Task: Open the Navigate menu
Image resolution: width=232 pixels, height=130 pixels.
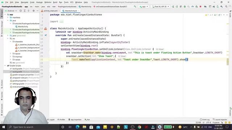Action: [x=24, y=3]
